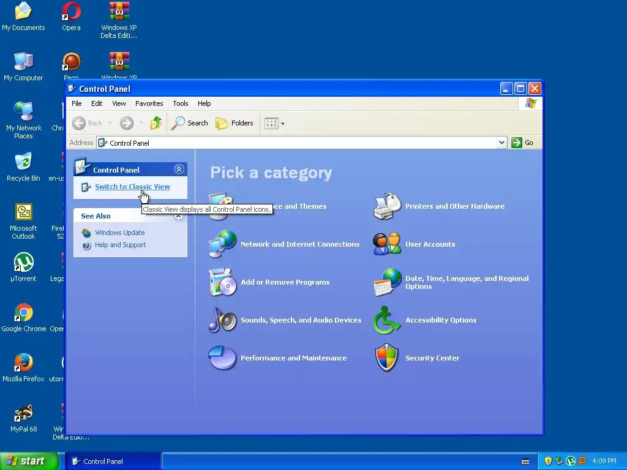
Task: Open Accessibility Options text link
Action: coord(441,320)
